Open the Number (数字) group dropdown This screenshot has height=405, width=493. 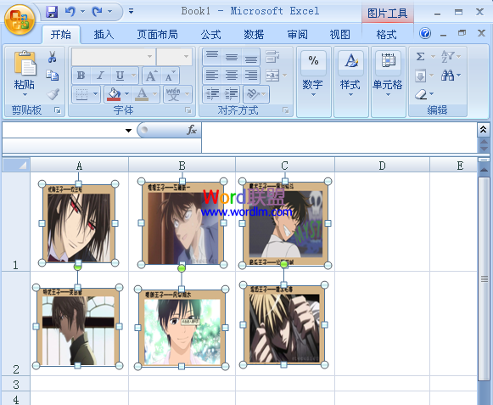313,95
